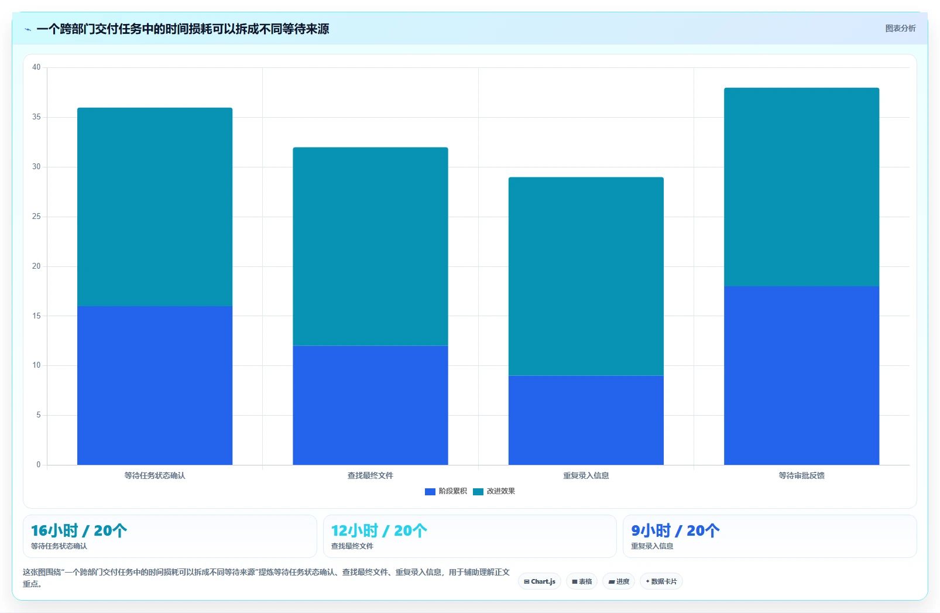The width and height of the screenshot is (940, 613).
Task: Select the Chart.js tag
Action: pyautogui.click(x=540, y=581)
